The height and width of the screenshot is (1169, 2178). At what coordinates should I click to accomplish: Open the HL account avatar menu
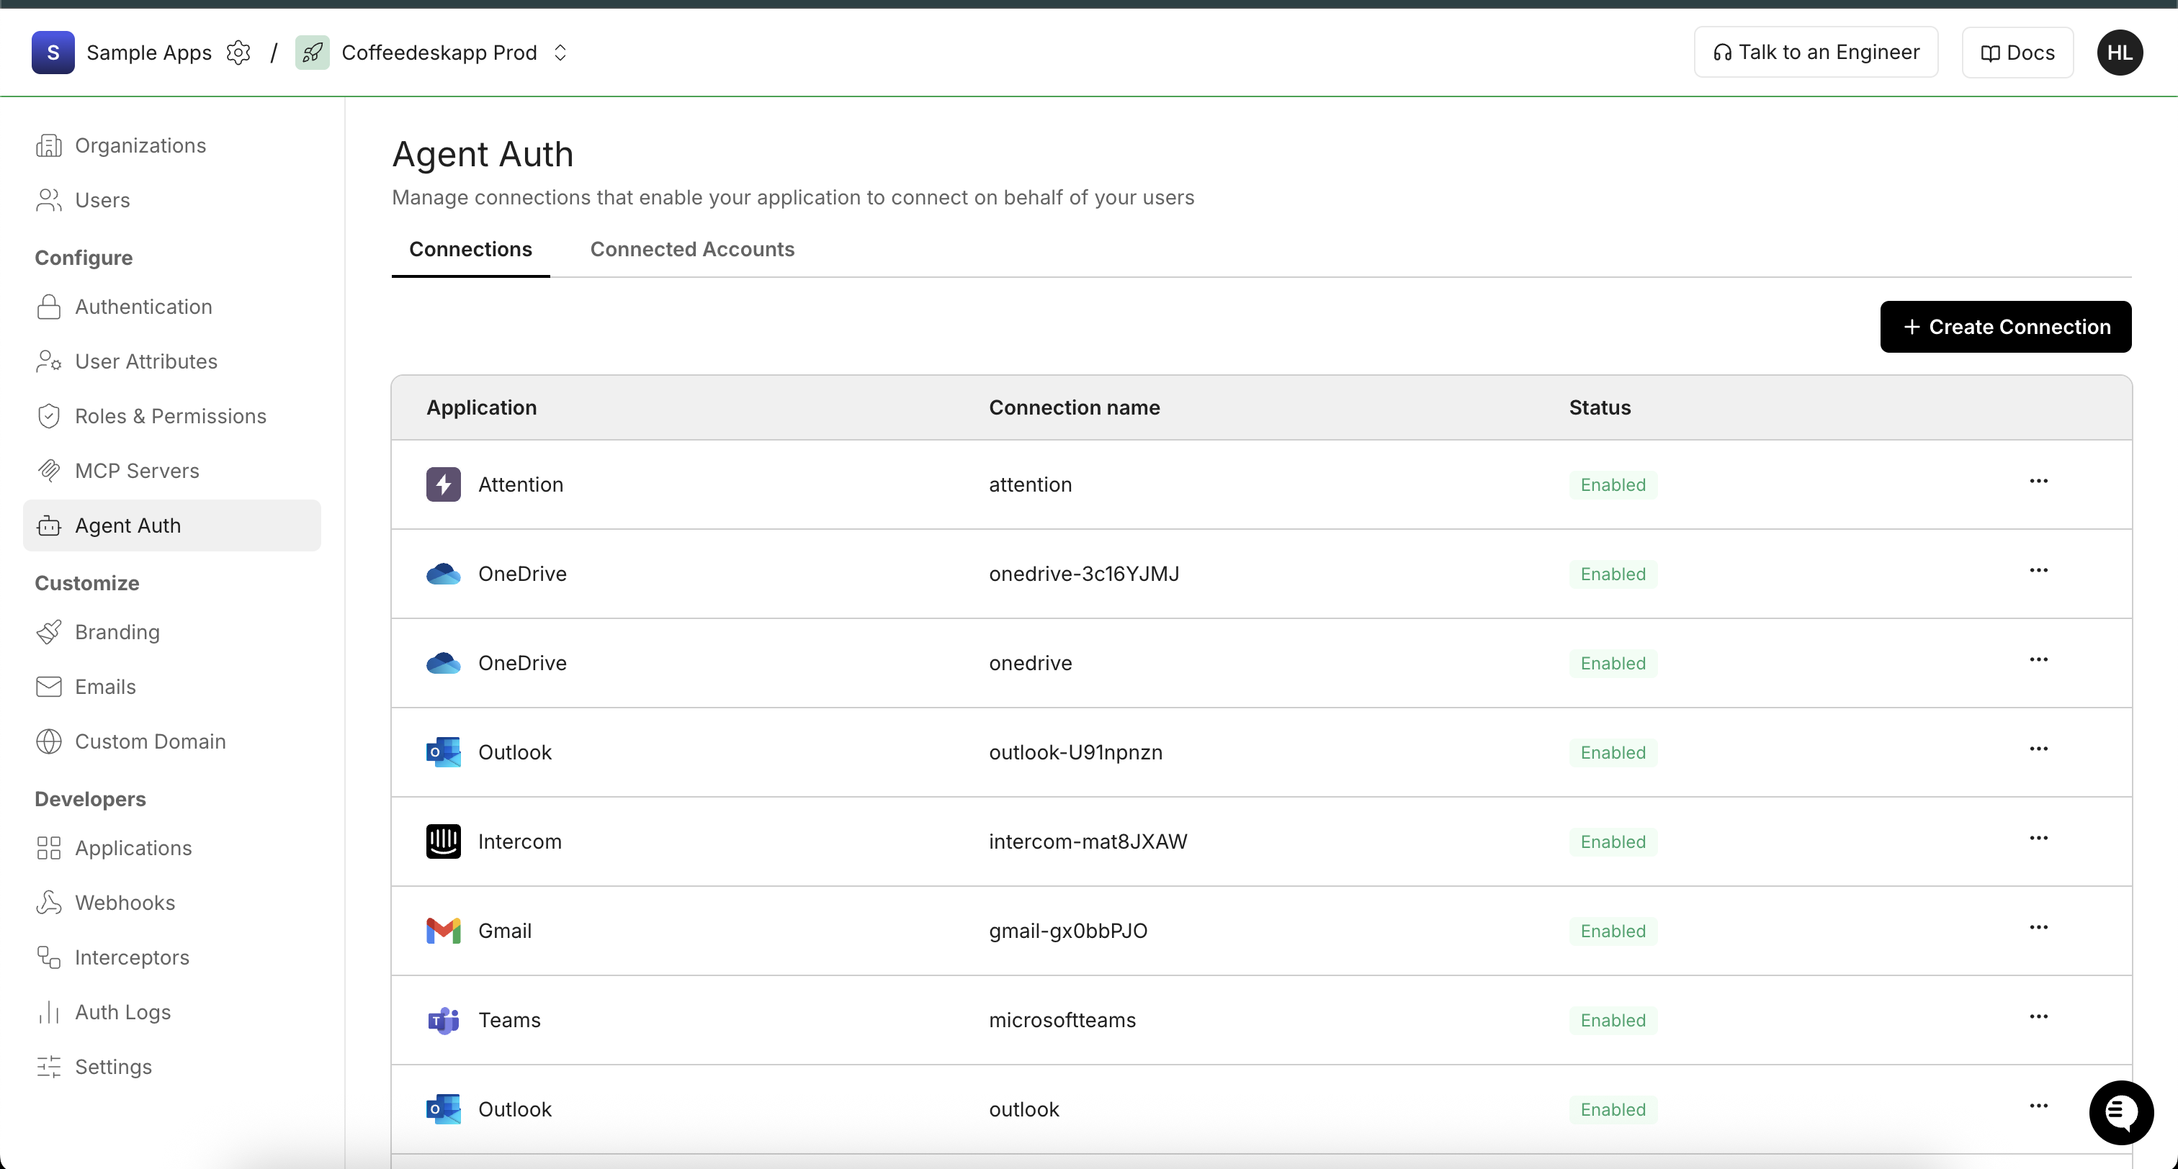click(x=2120, y=52)
